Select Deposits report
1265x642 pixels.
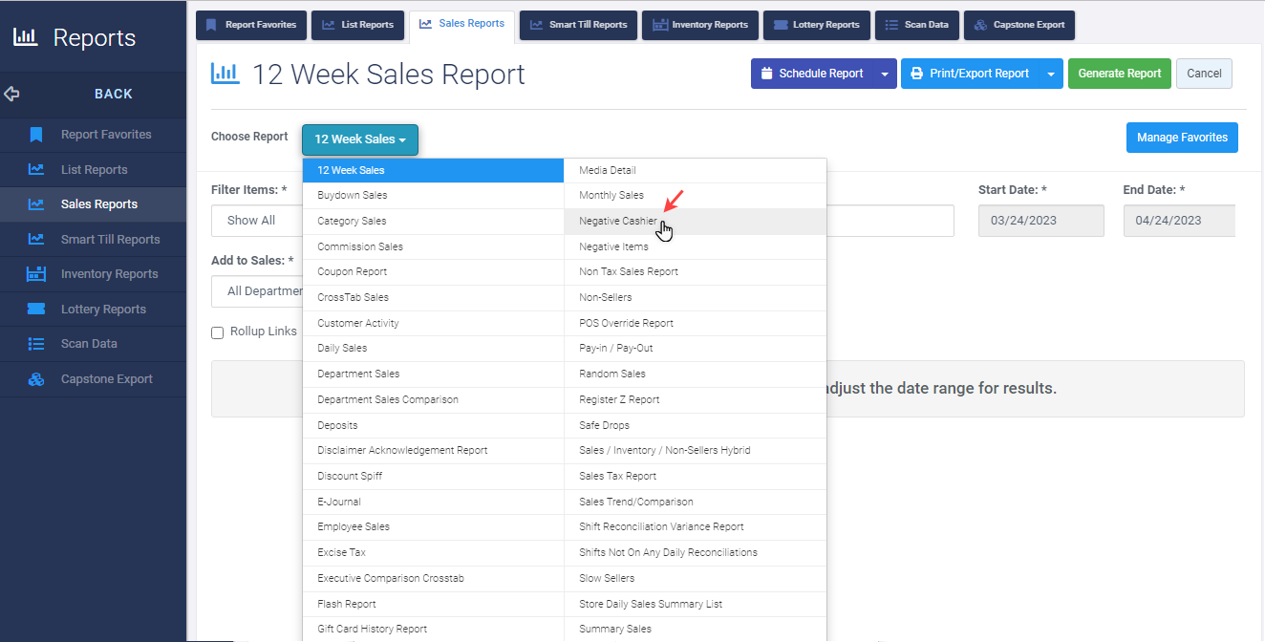pyautogui.click(x=434, y=425)
